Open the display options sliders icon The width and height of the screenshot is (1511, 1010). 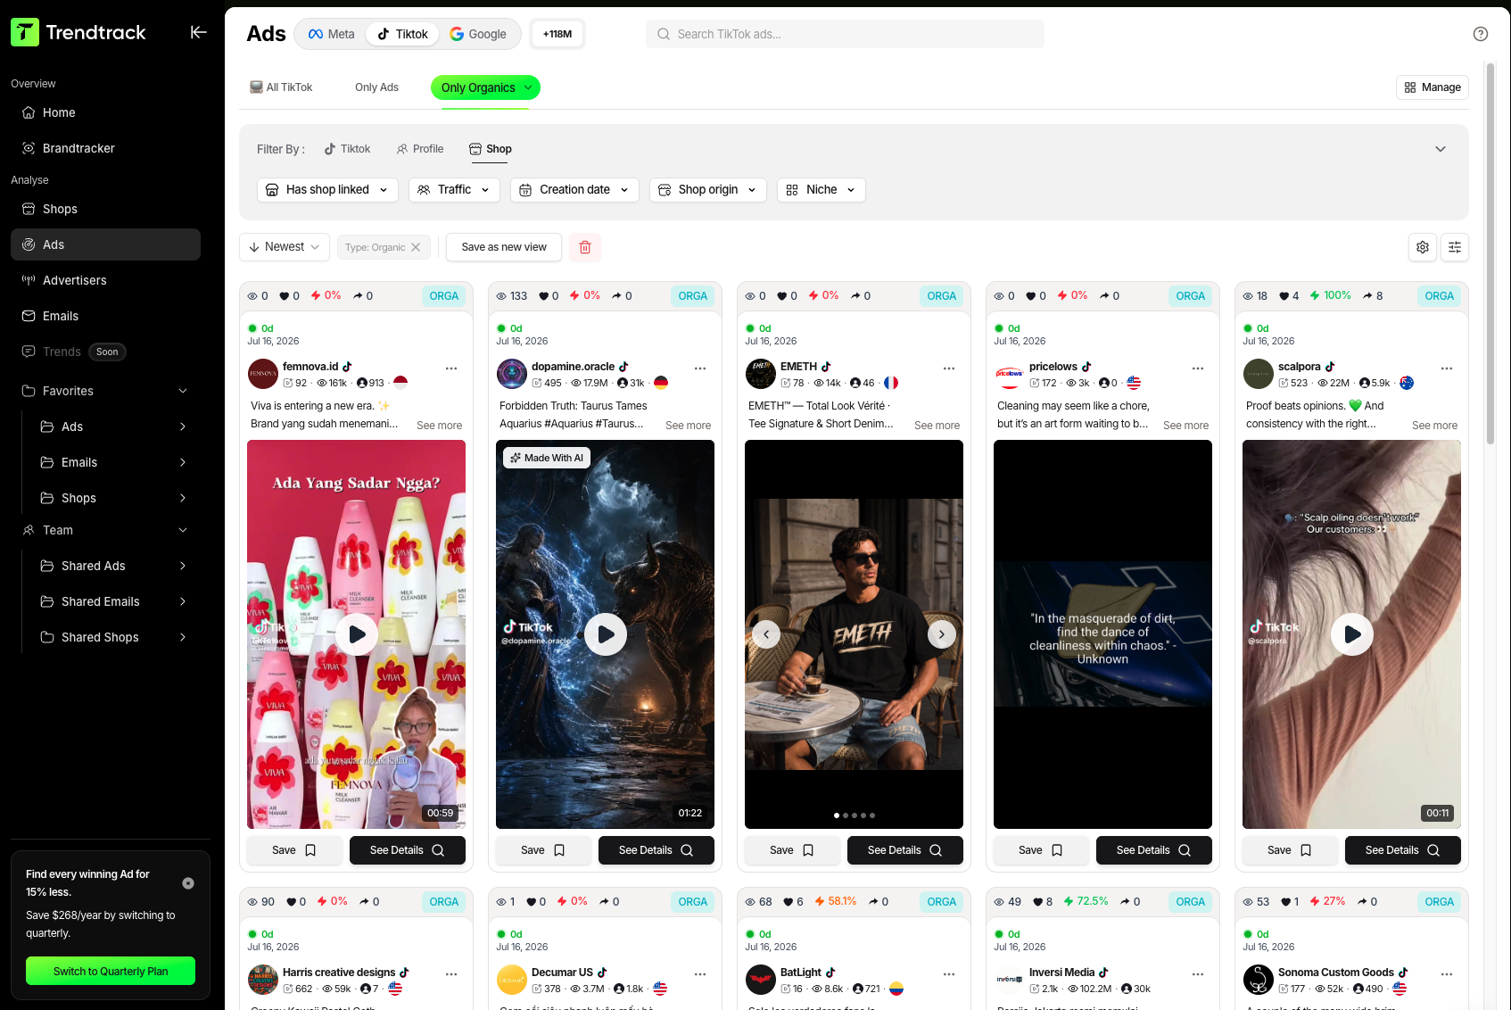point(1455,247)
